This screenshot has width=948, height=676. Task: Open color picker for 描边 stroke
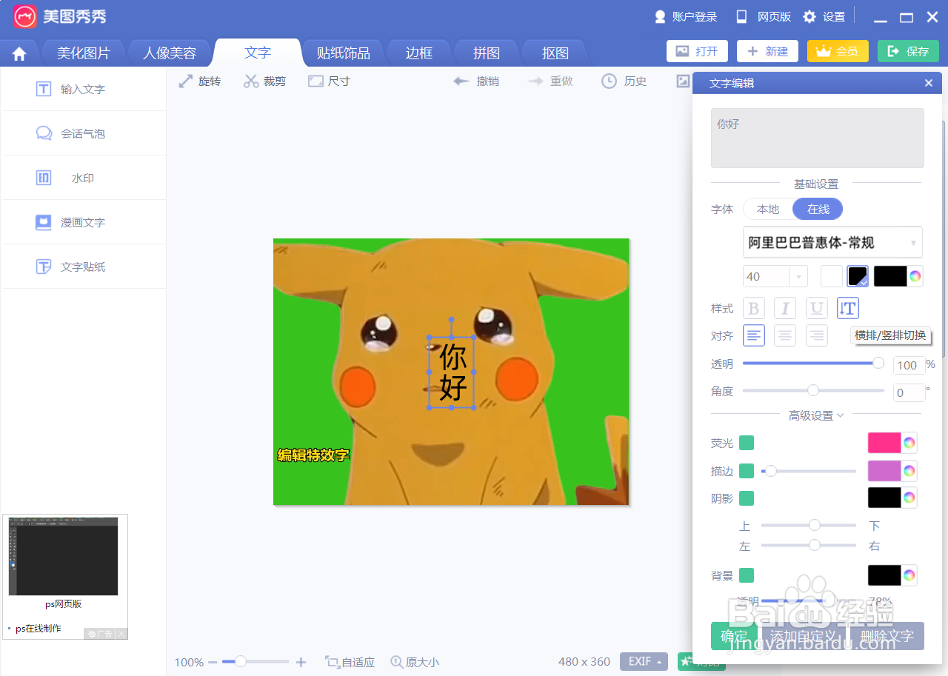909,470
